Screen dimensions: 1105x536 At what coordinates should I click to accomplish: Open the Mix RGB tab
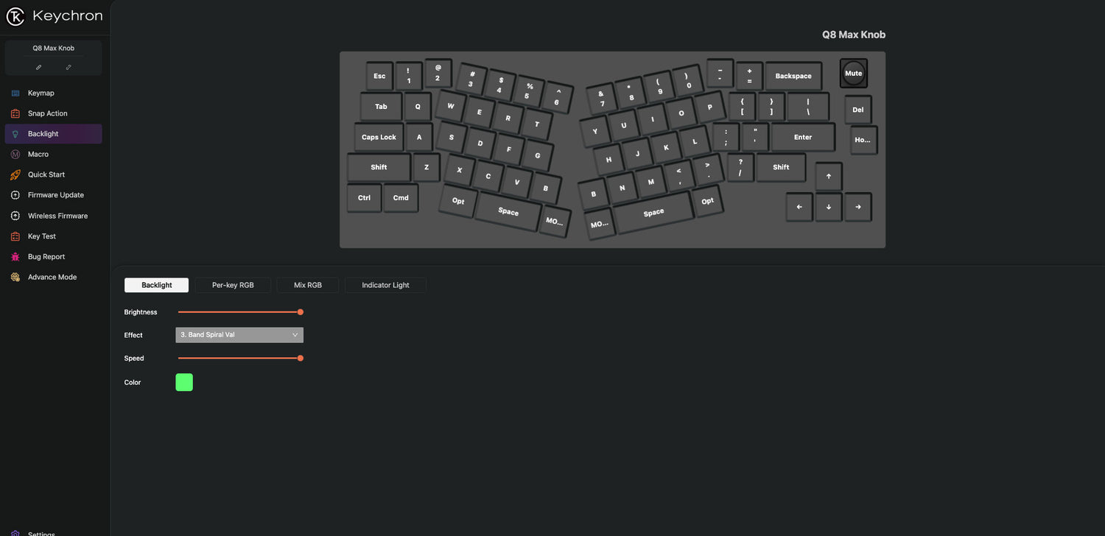308,285
